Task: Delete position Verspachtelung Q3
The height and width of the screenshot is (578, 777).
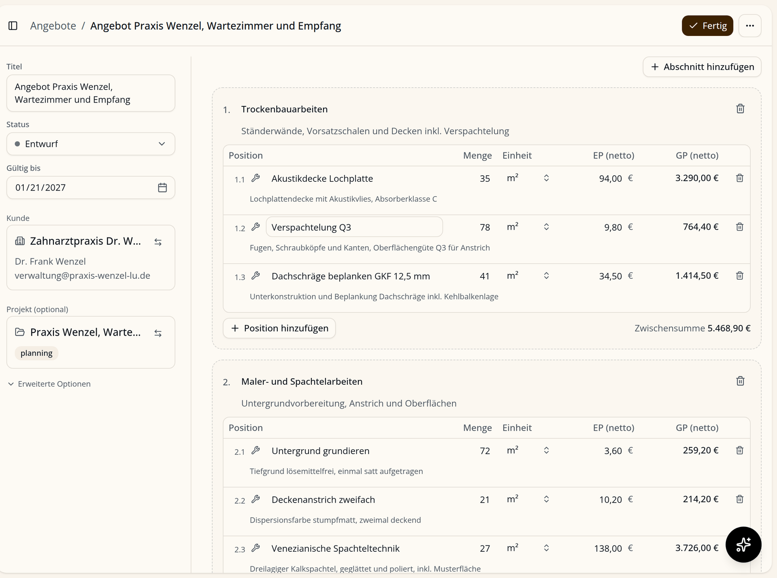Action: [740, 227]
